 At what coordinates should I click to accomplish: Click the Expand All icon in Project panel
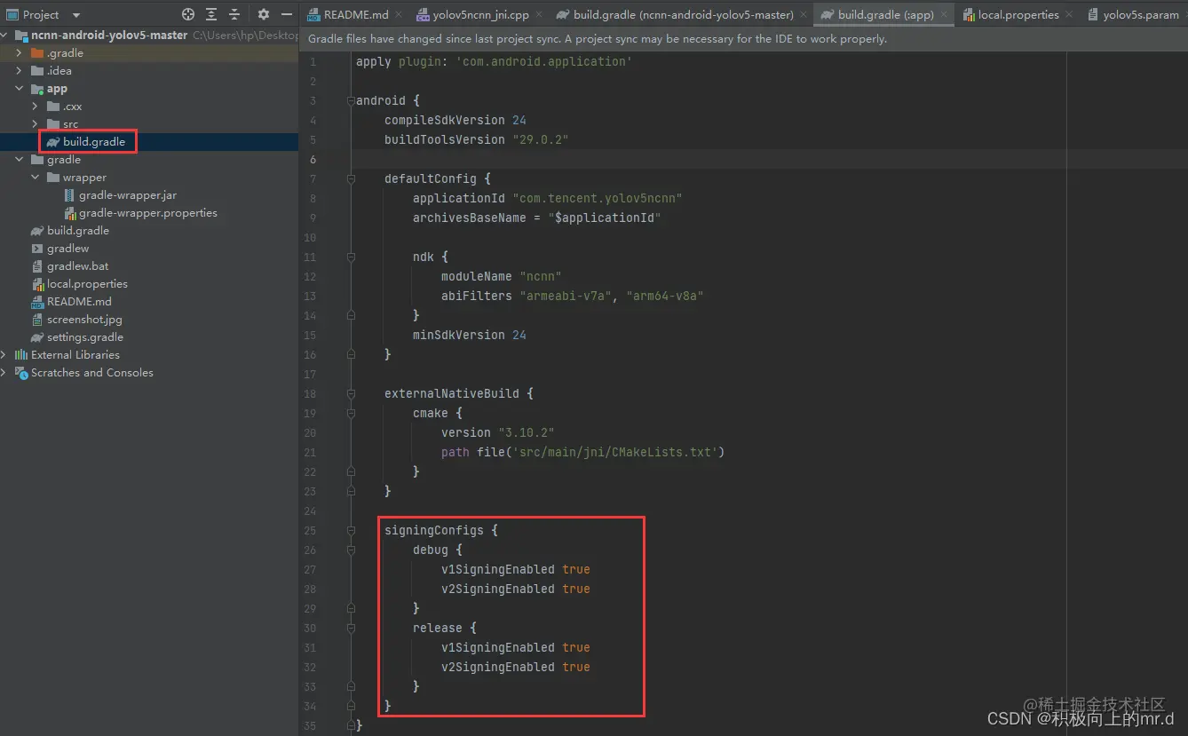211,14
